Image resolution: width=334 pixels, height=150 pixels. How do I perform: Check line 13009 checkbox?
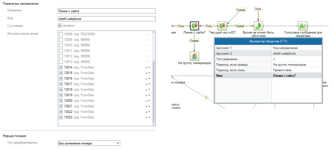[x=61, y=40]
